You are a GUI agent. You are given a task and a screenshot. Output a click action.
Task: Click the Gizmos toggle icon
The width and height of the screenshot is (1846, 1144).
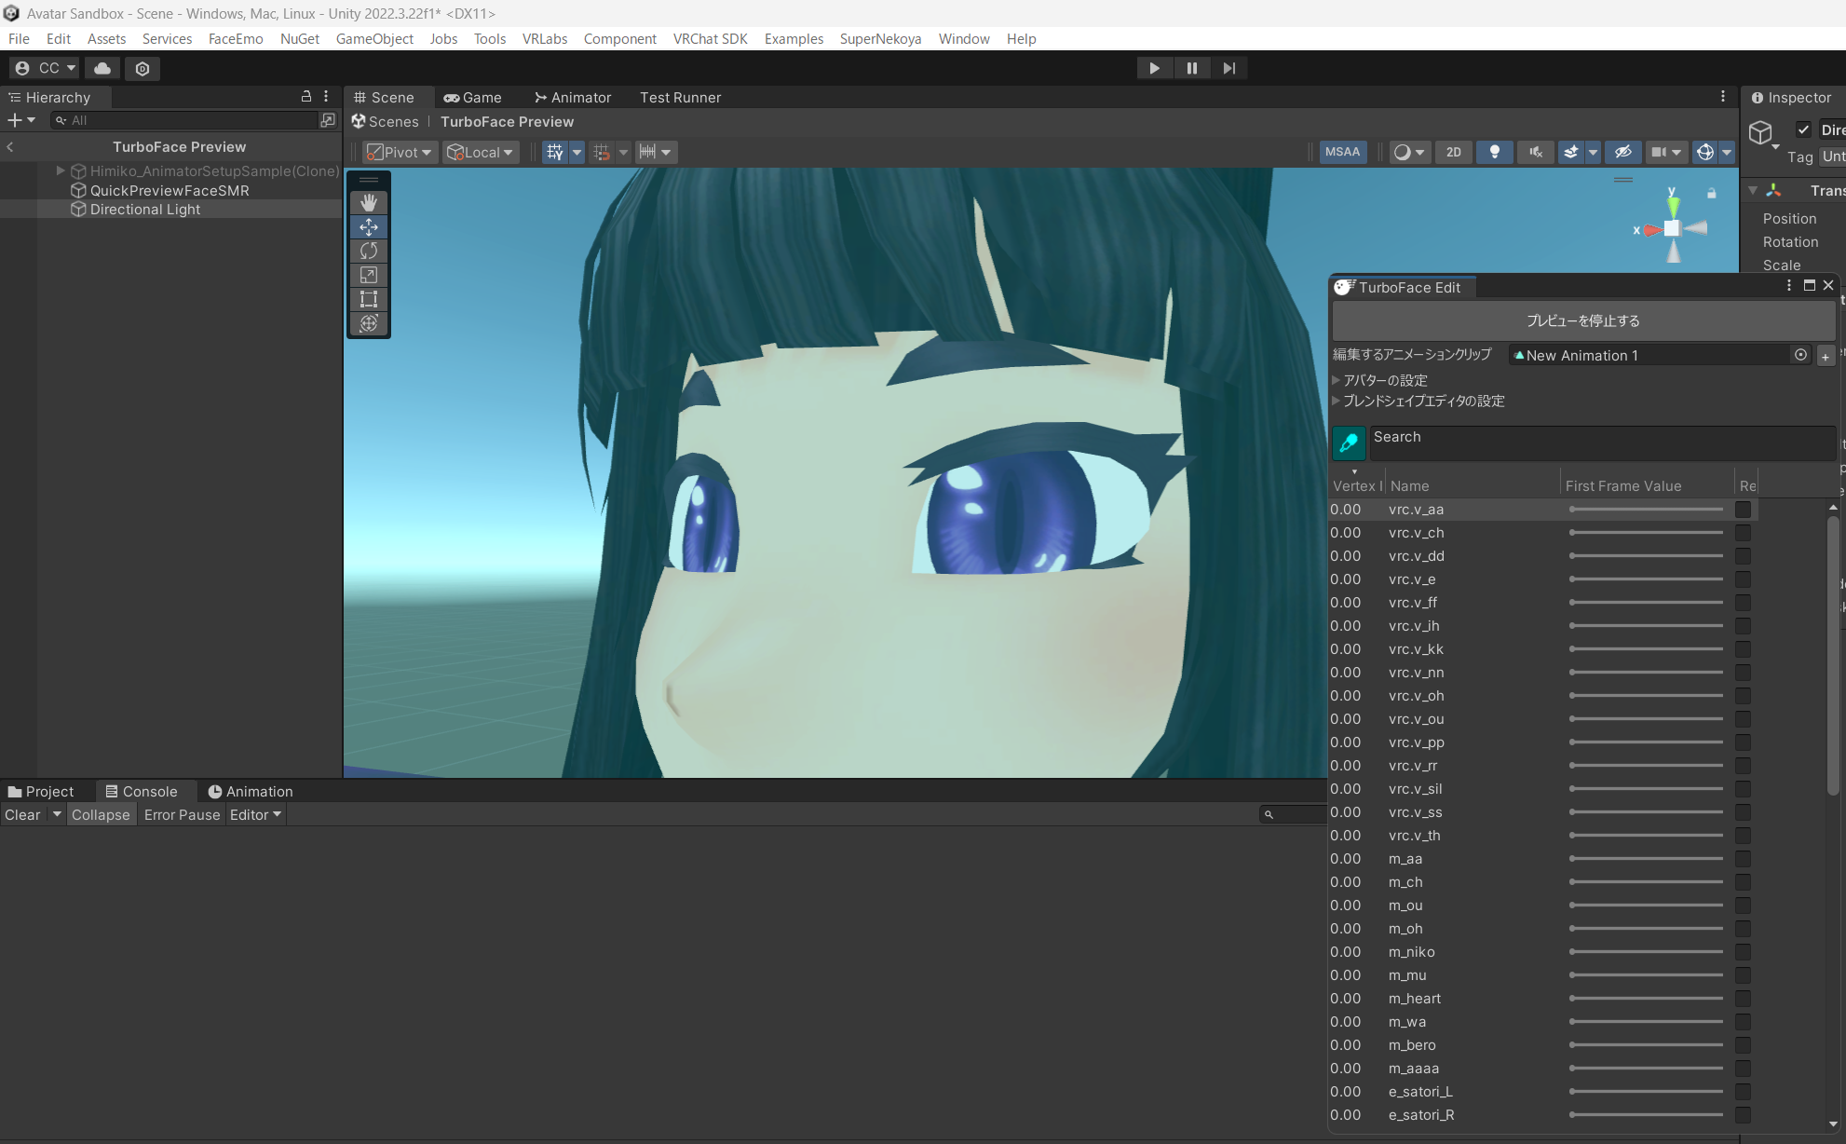pyautogui.click(x=1705, y=152)
